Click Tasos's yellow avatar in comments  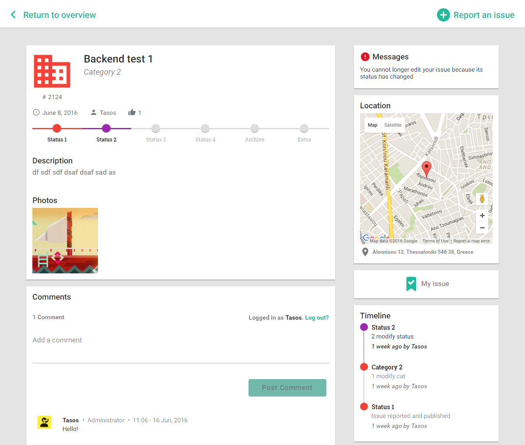point(45,422)
